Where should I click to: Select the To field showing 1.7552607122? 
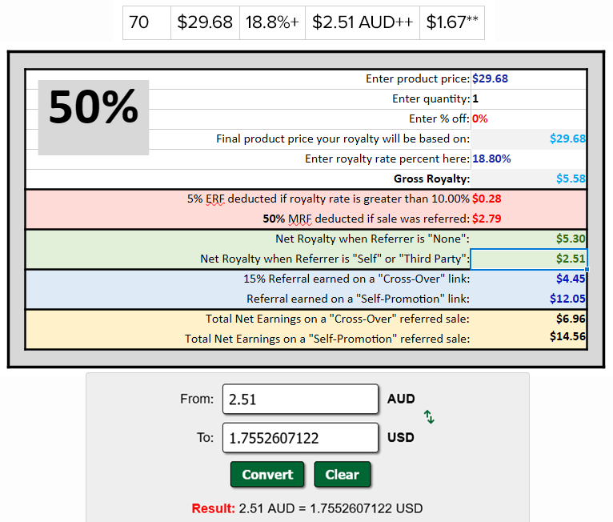click(x=300, y=438)
